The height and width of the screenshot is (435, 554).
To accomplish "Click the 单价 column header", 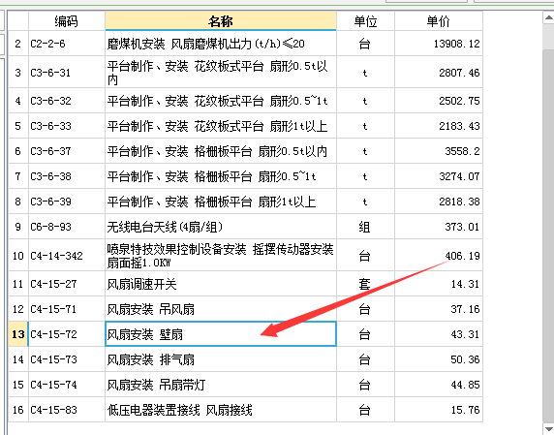I will [x=439, y=21].
